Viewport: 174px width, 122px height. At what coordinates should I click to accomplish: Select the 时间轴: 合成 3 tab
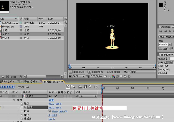tap(53, 82)
